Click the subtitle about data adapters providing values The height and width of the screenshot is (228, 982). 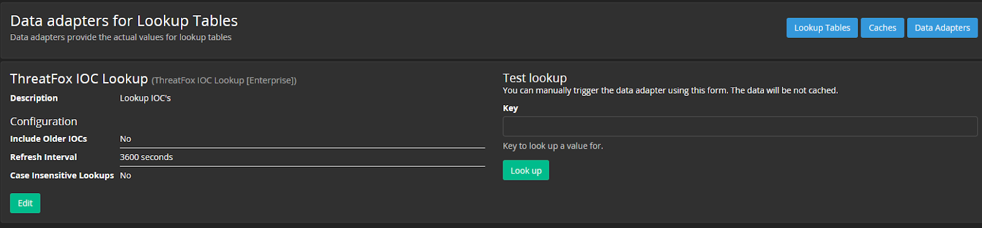pyautogui.click(x=121, y=37)
